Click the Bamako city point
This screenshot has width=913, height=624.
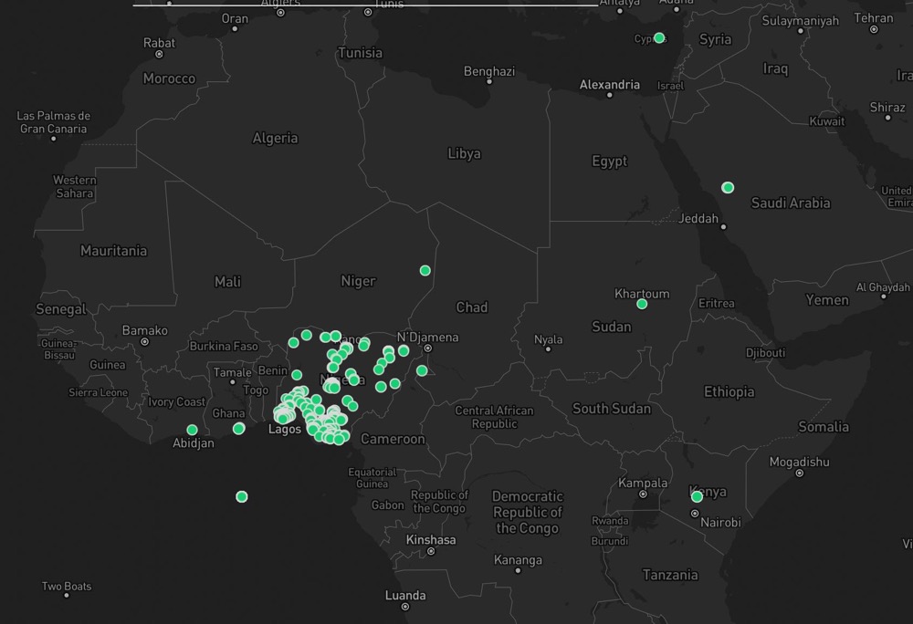click(x=145, y=342)
